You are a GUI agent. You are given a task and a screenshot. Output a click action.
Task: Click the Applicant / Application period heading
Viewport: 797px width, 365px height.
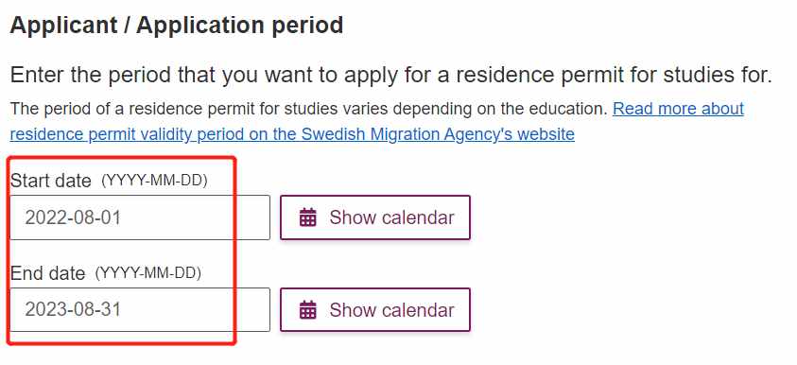177,26
